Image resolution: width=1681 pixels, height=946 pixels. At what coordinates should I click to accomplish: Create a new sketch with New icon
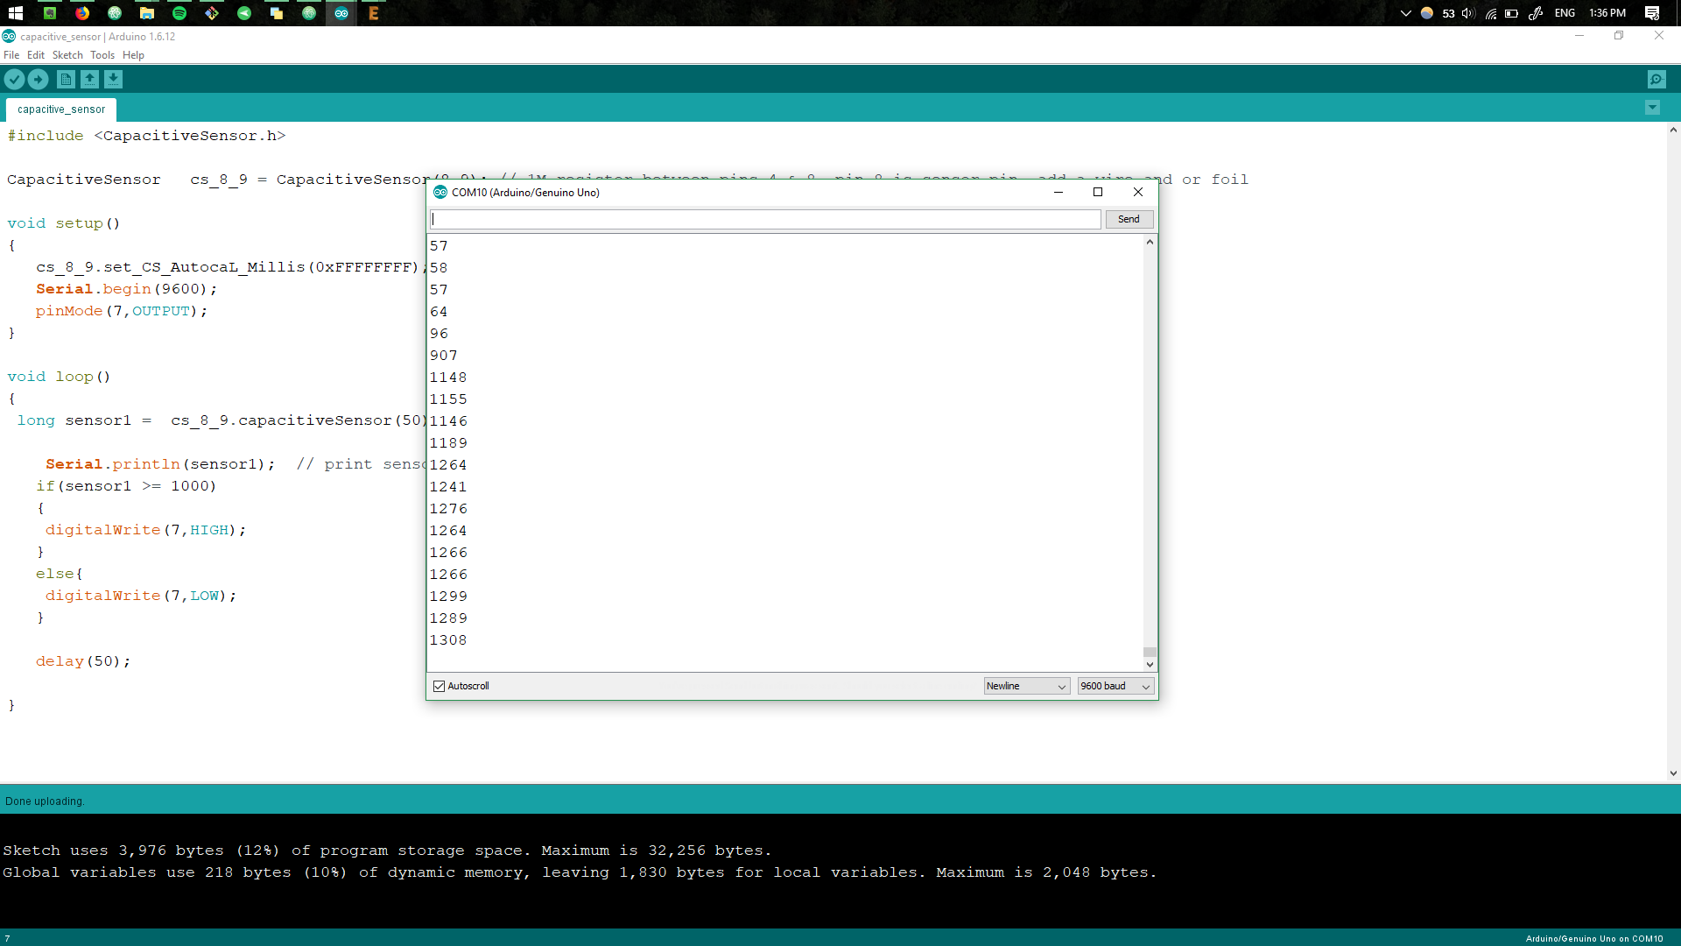point(66,80)
